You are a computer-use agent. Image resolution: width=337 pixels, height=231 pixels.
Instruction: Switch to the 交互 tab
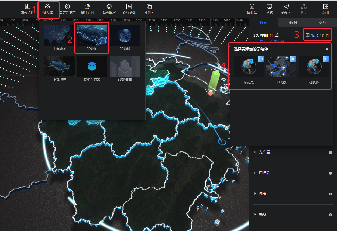[322, 23]
